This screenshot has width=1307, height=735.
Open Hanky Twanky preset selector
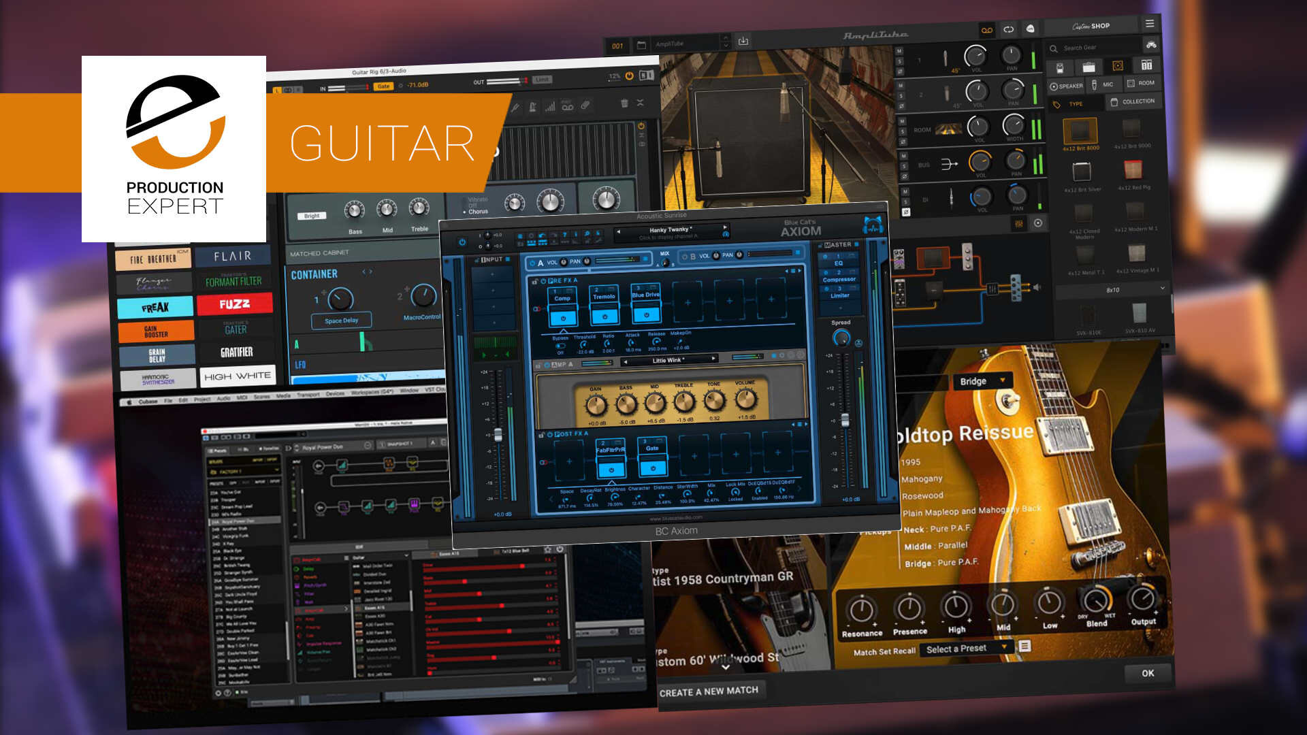click(x=670, y=232)
